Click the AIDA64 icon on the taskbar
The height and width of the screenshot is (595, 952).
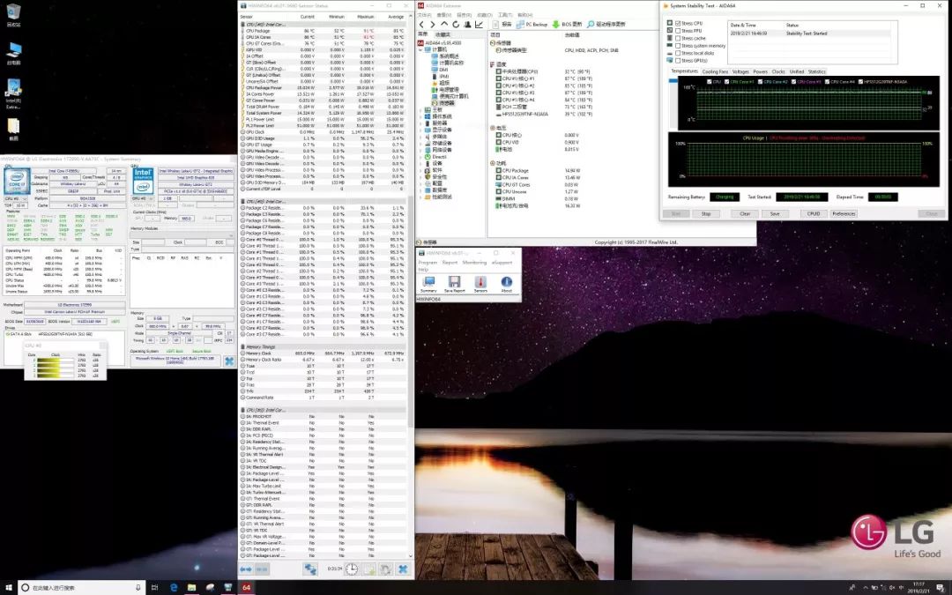[x=247, y=587]
